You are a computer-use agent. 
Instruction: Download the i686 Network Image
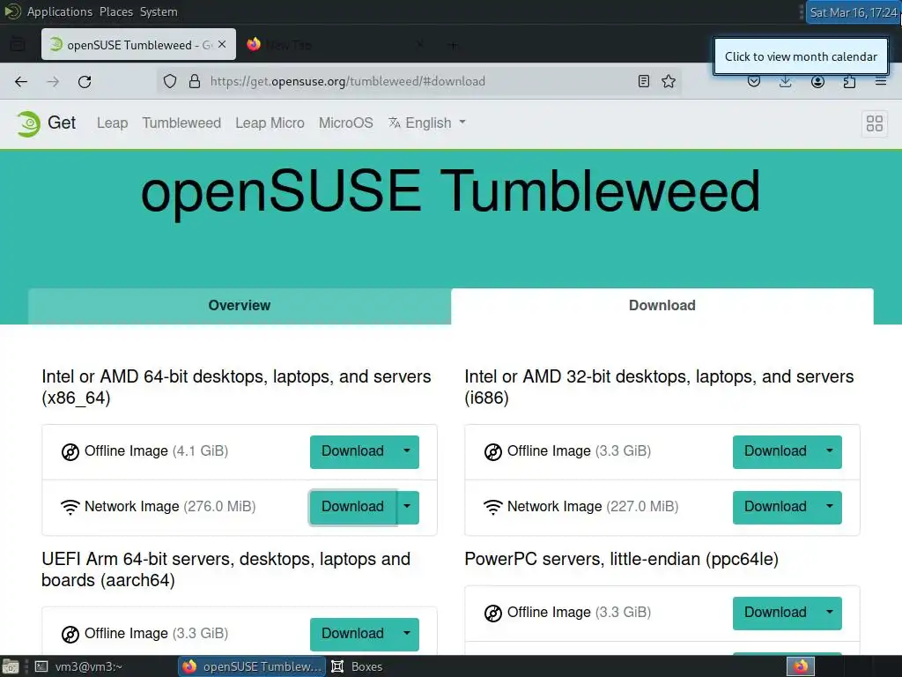pos(776,507)
